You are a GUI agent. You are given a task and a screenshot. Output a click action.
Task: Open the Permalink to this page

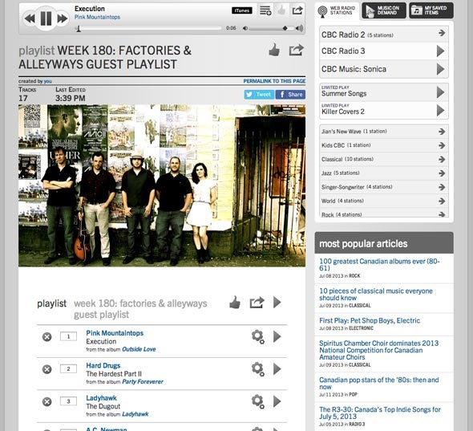coord(274,81)
